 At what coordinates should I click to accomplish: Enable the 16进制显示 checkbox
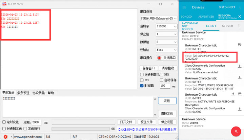[x=142, y=75]
